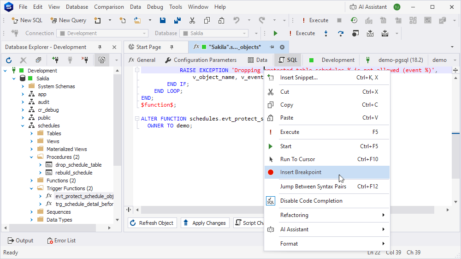This screenshot has height=259, width=461.
Task: Open the Refactoring submenu
Action: coord(327,215)
